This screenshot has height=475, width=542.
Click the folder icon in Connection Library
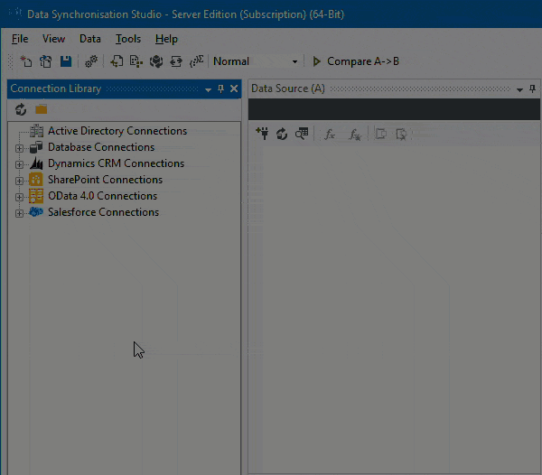click(x=41, y=109)
